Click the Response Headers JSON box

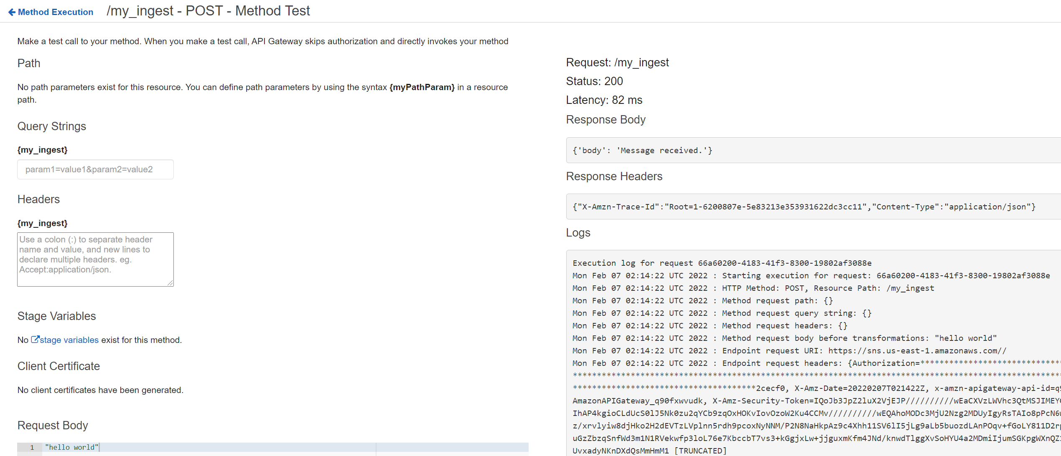(x=804, y=207)
